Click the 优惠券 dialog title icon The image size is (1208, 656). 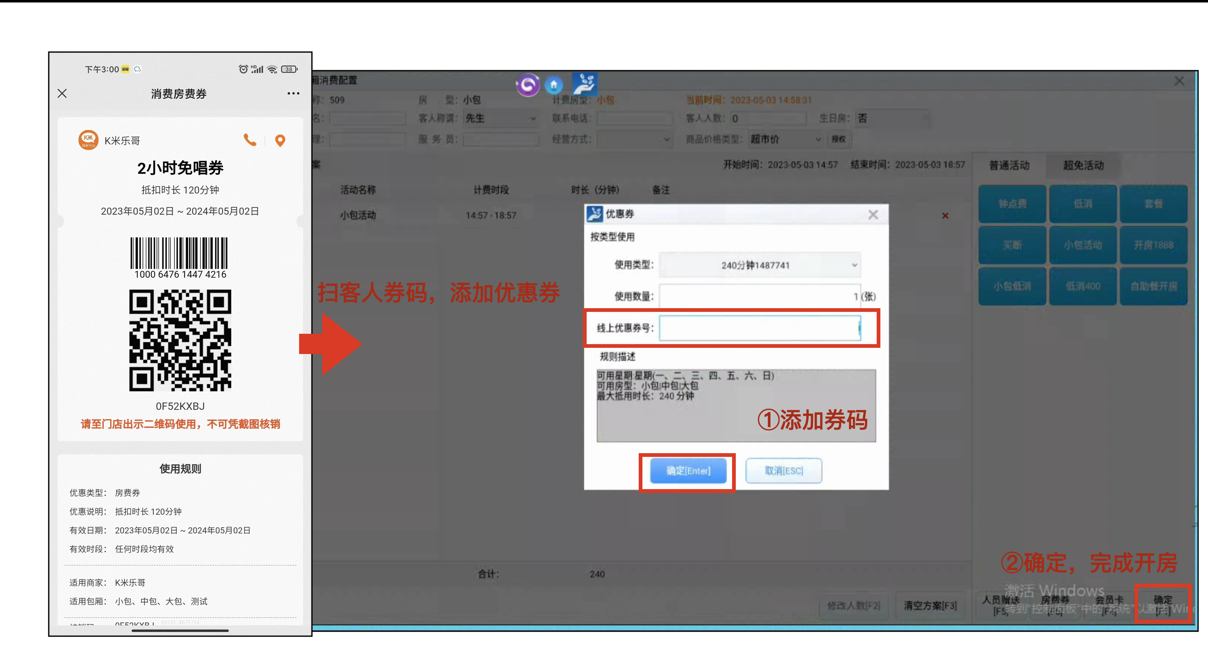(594, 214)
